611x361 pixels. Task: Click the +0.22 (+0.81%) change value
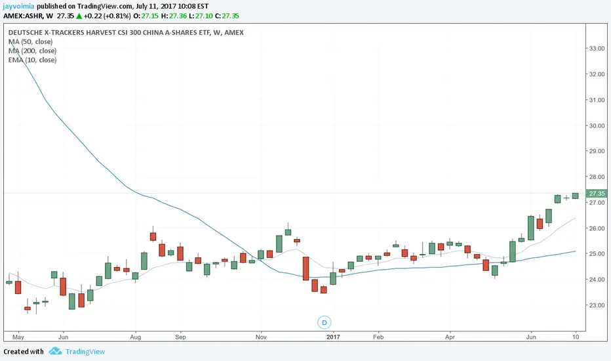coord(107,16)
